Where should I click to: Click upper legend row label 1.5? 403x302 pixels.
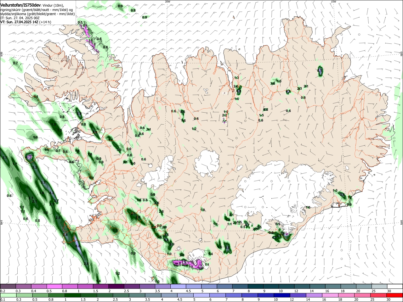(x=95, y=291)
